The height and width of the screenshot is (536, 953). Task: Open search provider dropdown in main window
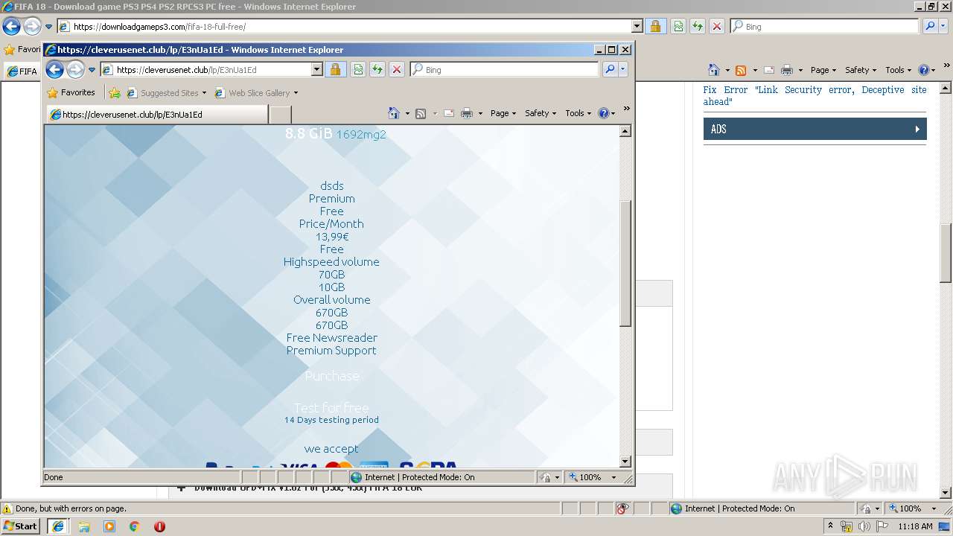(943, 26)
